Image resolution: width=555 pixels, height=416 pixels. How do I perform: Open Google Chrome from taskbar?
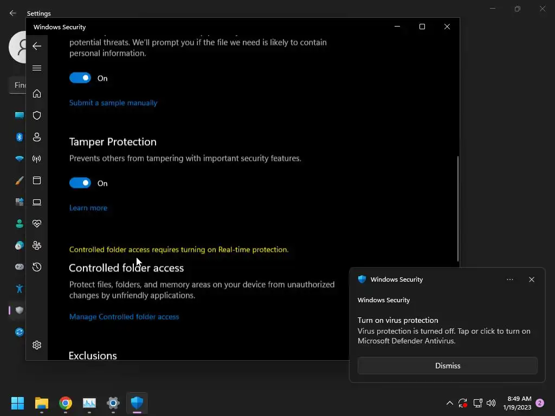(66, 402)
